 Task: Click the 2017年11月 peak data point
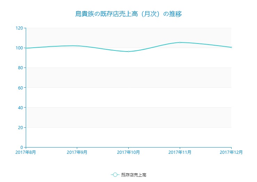tap(179, 42)
